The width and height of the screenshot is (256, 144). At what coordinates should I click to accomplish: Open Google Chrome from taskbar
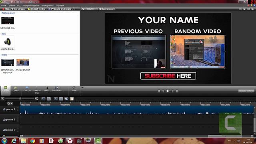click(x=32, y=141)
